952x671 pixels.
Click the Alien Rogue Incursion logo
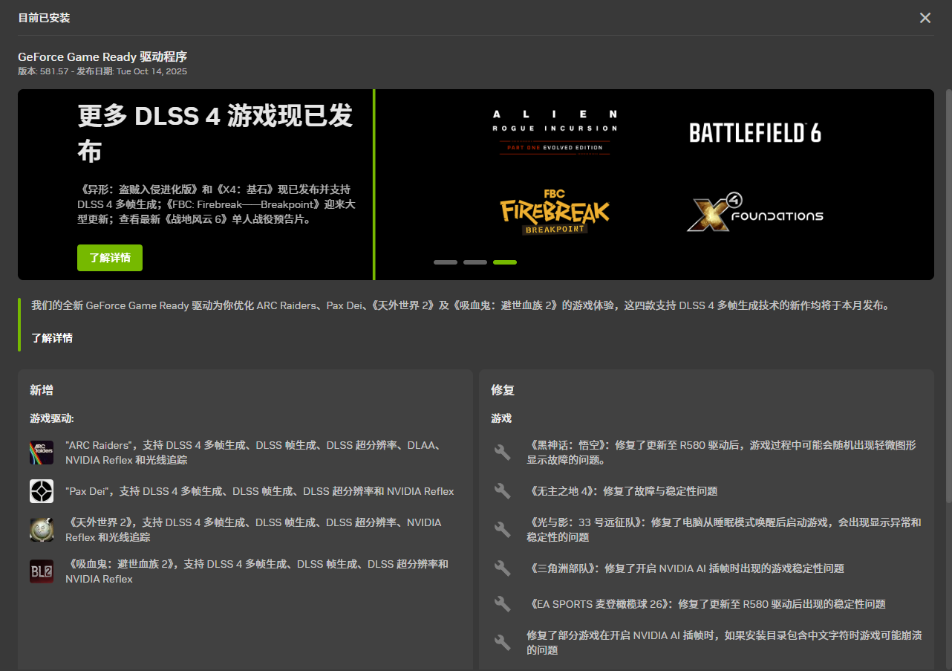point(555,132)
